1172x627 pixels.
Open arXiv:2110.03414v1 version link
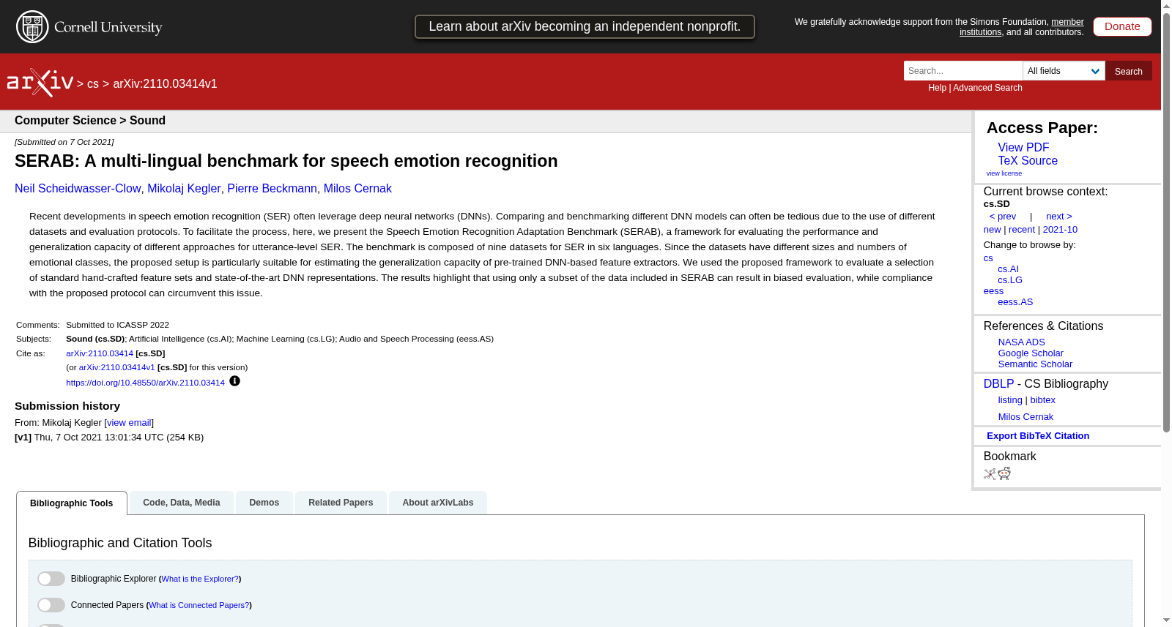[x=116, y=367]
